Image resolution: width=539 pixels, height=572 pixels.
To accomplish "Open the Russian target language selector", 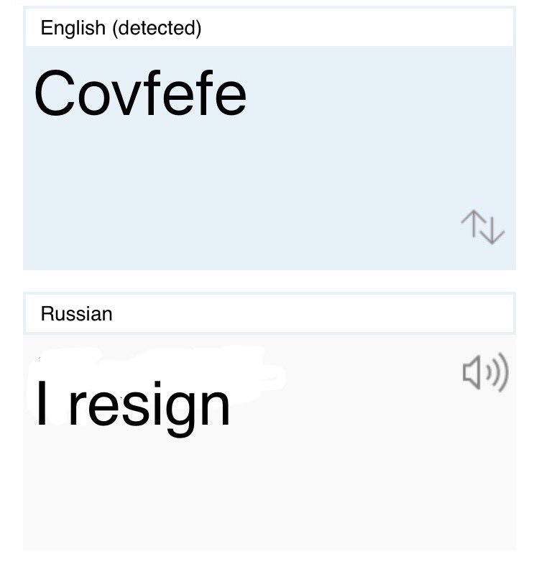I will tap(77, 314).
